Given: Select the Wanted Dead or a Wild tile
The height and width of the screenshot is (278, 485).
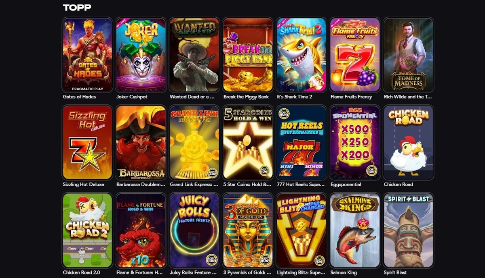Looking at the screenshot, I should (194, 55).
